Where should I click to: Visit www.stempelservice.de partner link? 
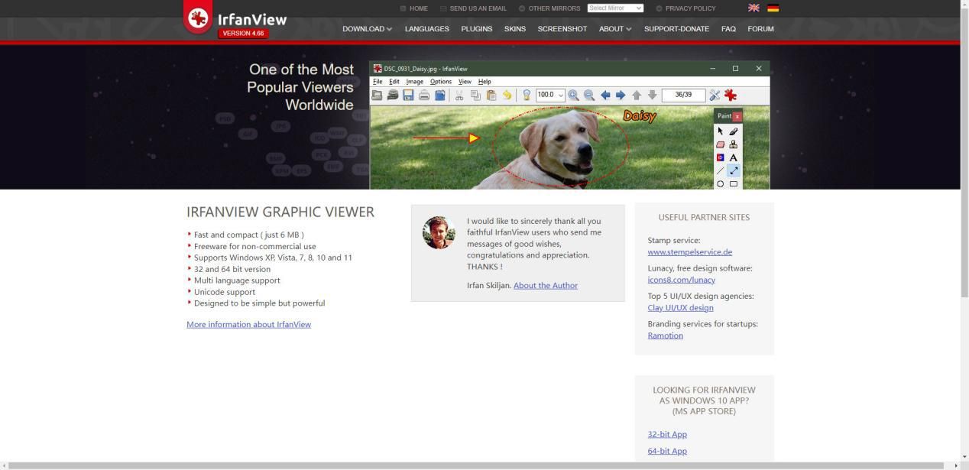(x=689, y=251)
